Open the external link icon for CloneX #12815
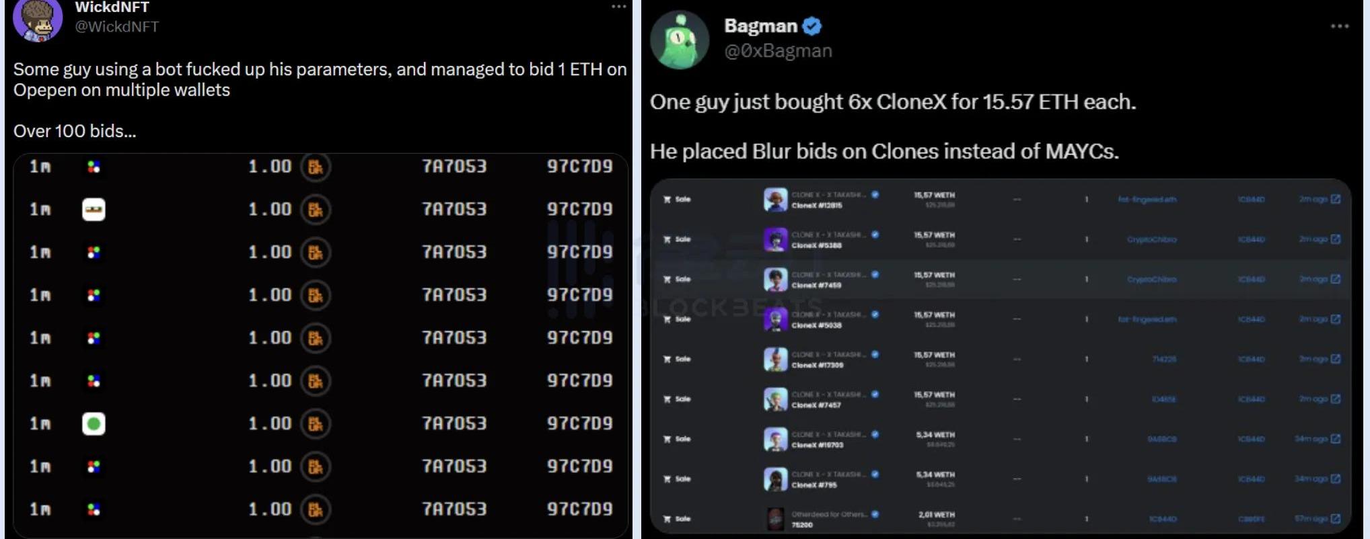 pyautogui.click(x=1336, y=199)
